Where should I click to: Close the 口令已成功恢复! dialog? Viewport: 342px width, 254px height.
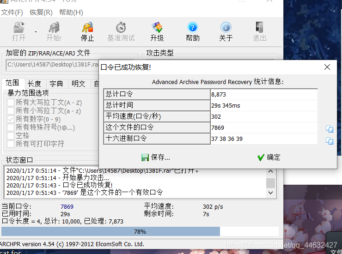327,67
